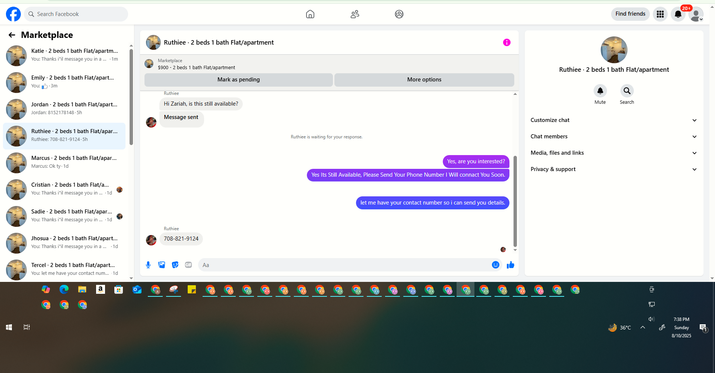Click the Search Facebook field
The image size is (715, 373).
click(76, 14)
